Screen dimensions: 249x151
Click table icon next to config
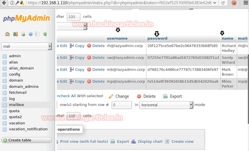click(5, 75)
